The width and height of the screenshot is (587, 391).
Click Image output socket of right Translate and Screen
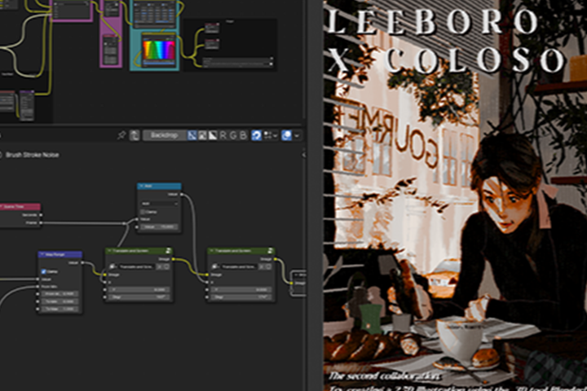point(276,259)
